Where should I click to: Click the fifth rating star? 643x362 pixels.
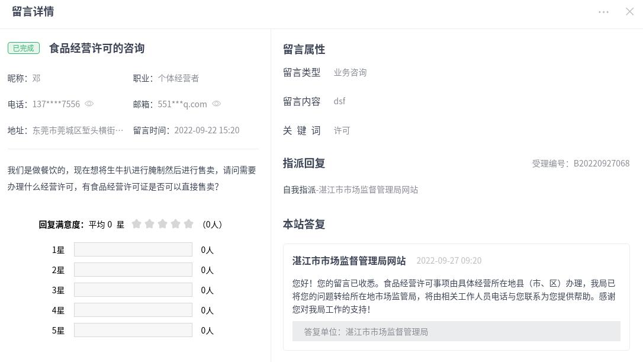tap(189, 224)
